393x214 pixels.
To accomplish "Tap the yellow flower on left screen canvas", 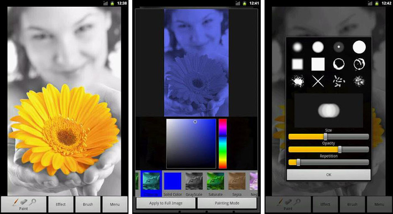I will click(x=65, y=129).
